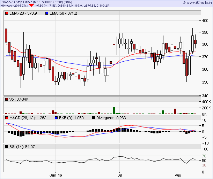Click the 400K volume axis label
Image resolution: width=213 pixels, height=179 pixels.
pos(206,102)
